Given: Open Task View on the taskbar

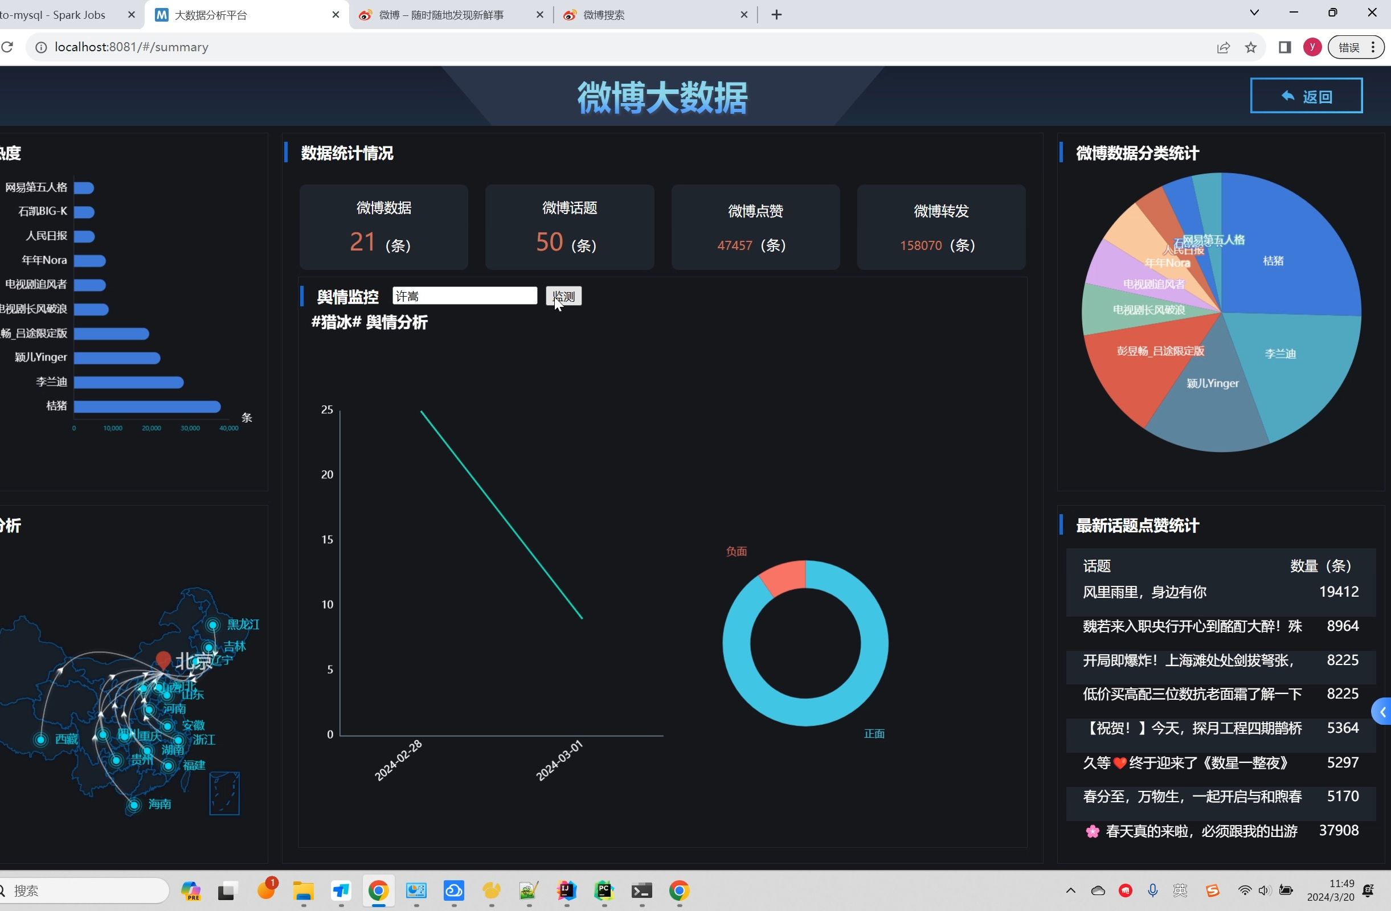Looking at the screenshot, I should (x=227, y=891).
